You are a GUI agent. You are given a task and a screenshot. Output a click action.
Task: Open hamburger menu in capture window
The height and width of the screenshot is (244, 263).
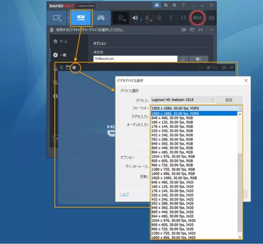(62, 67)
